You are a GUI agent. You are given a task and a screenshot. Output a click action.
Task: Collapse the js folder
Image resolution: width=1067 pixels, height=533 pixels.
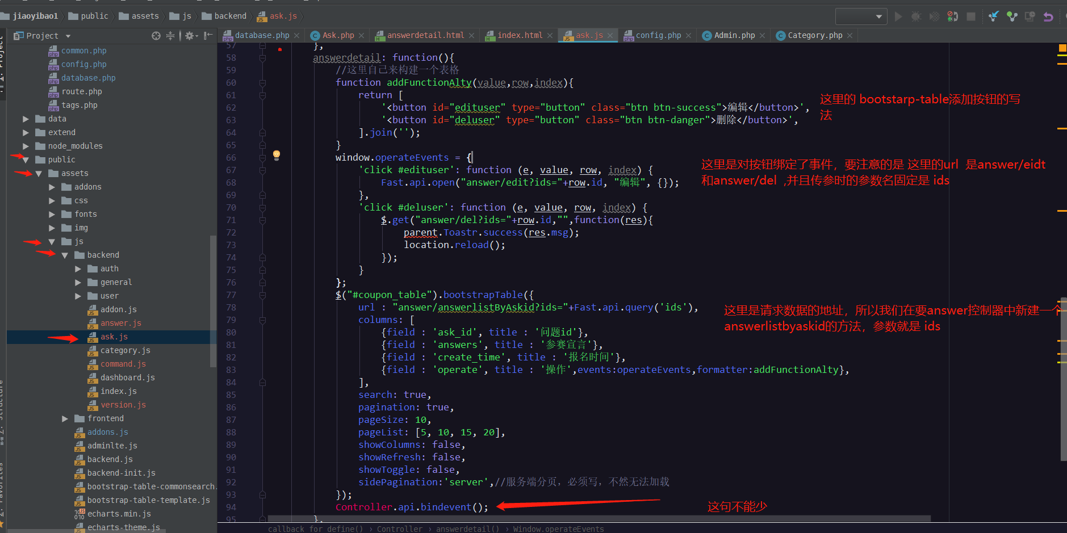coord(52,242)
